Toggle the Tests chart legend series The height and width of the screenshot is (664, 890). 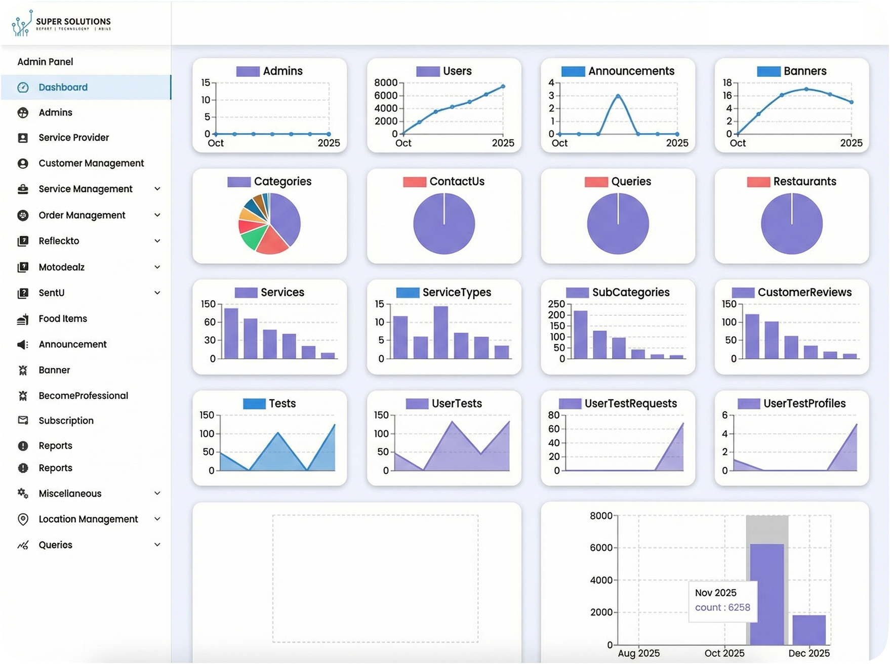254,404
